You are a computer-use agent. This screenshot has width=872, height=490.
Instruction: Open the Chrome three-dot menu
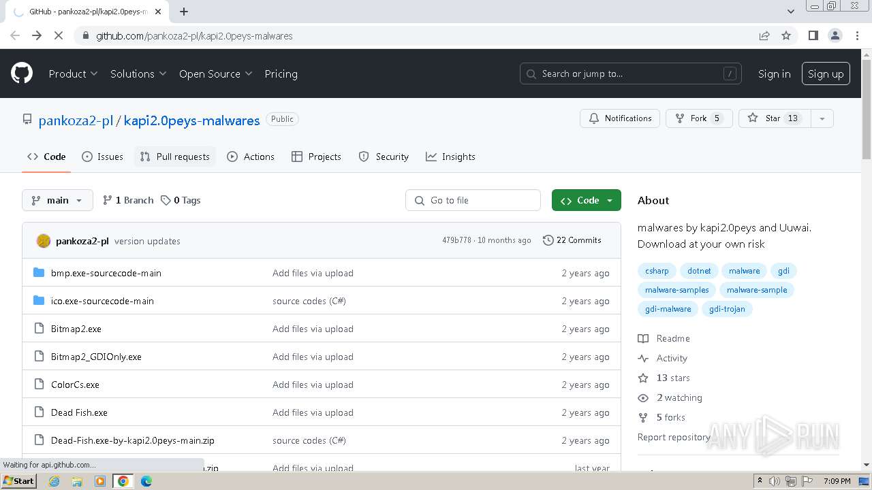pos(857,35)
